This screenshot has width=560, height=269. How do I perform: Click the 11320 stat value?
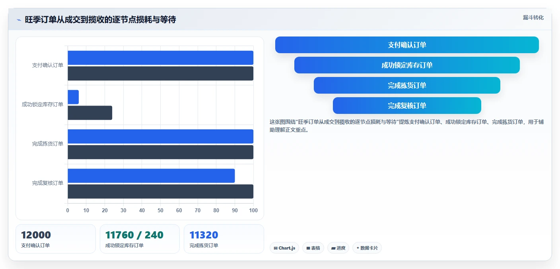[x=204, y=235]
